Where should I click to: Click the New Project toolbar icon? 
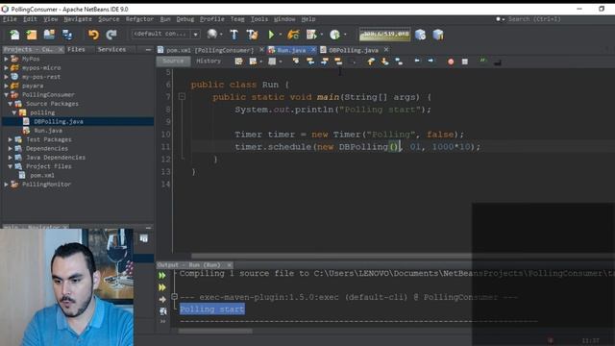point(32,35)
